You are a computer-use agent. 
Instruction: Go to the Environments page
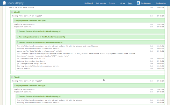tap(101, 3)
